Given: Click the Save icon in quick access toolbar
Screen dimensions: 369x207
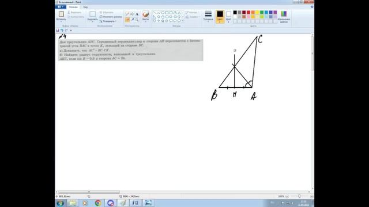Looking at the screenshot, I should tap(58, 30).
